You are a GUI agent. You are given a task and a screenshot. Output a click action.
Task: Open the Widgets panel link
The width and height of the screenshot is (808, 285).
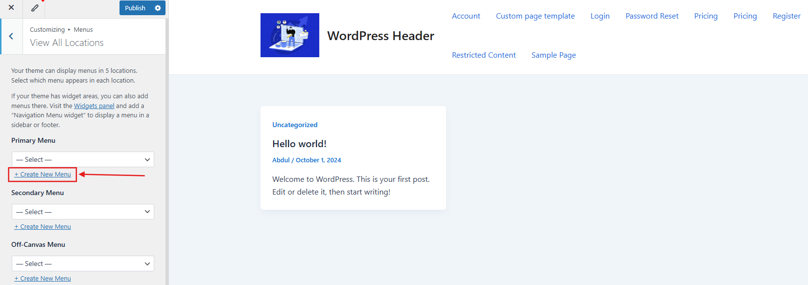click(94, 106)
